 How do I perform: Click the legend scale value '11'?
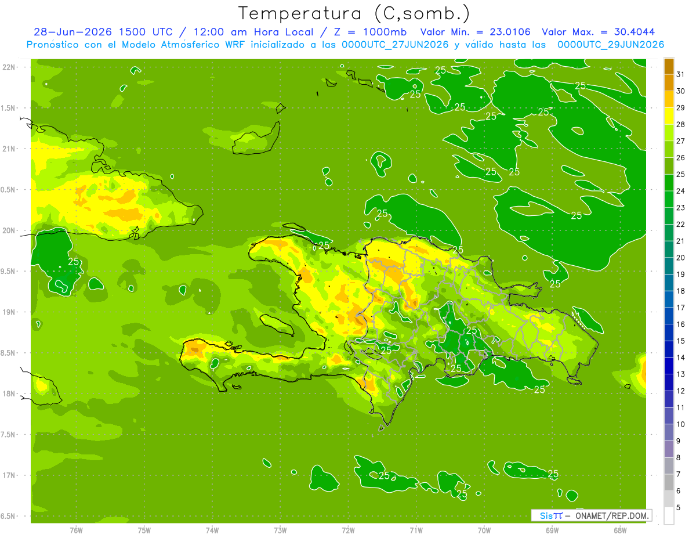[x=680, y=407]
